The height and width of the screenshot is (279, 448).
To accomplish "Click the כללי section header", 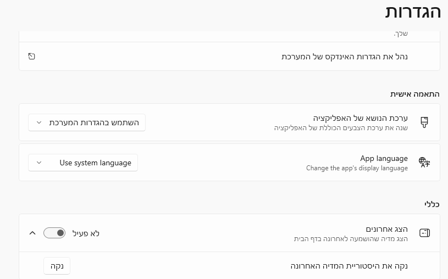I will tap(432, 204).
